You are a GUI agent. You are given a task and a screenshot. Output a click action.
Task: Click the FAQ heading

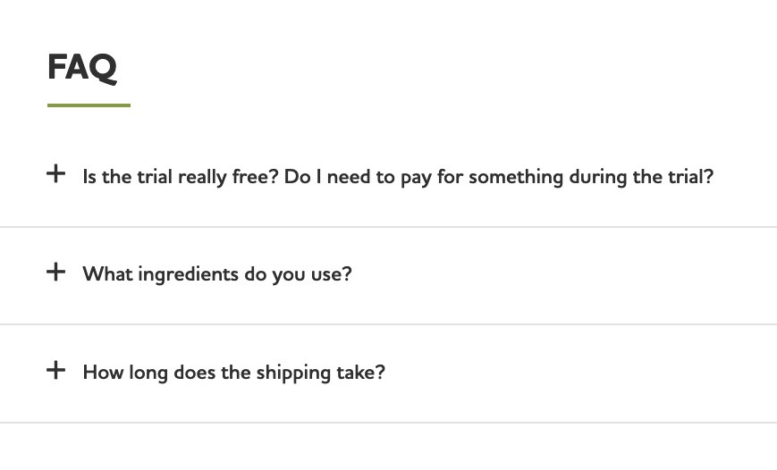82,68
